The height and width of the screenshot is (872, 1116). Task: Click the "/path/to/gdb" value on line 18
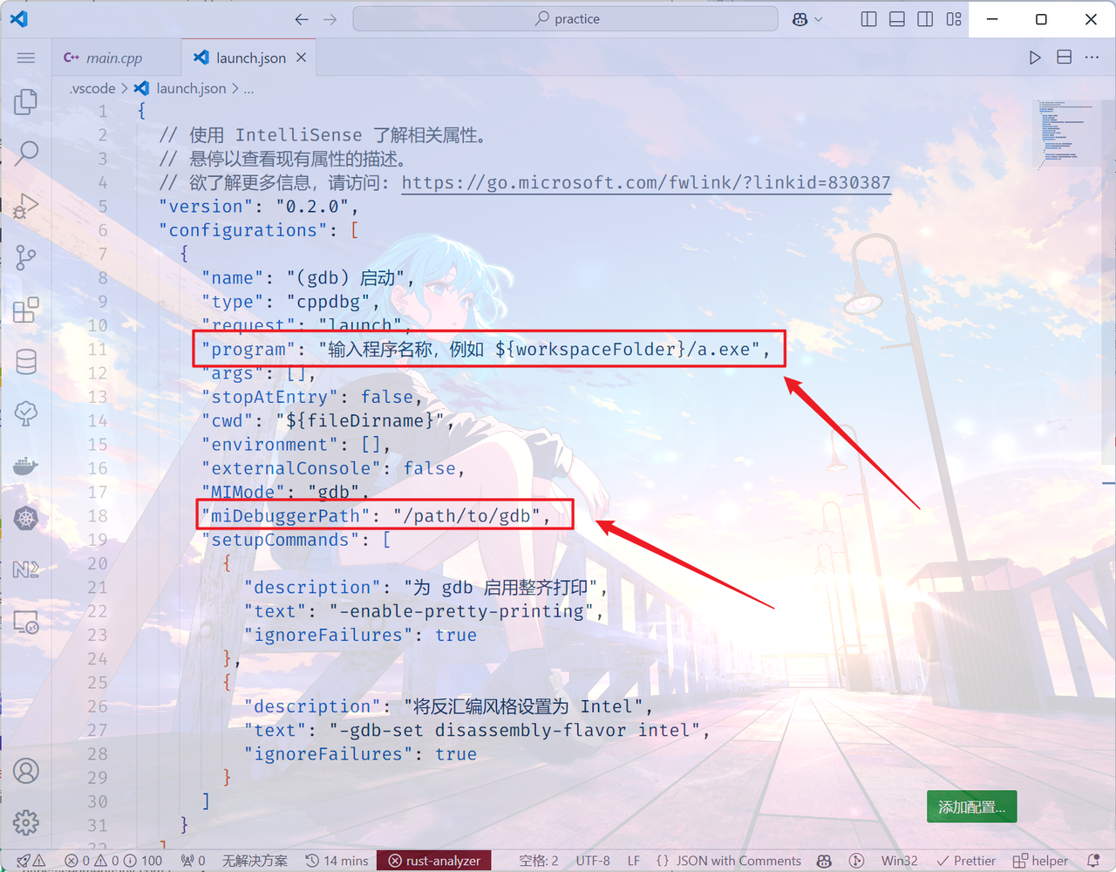(466, 515)
